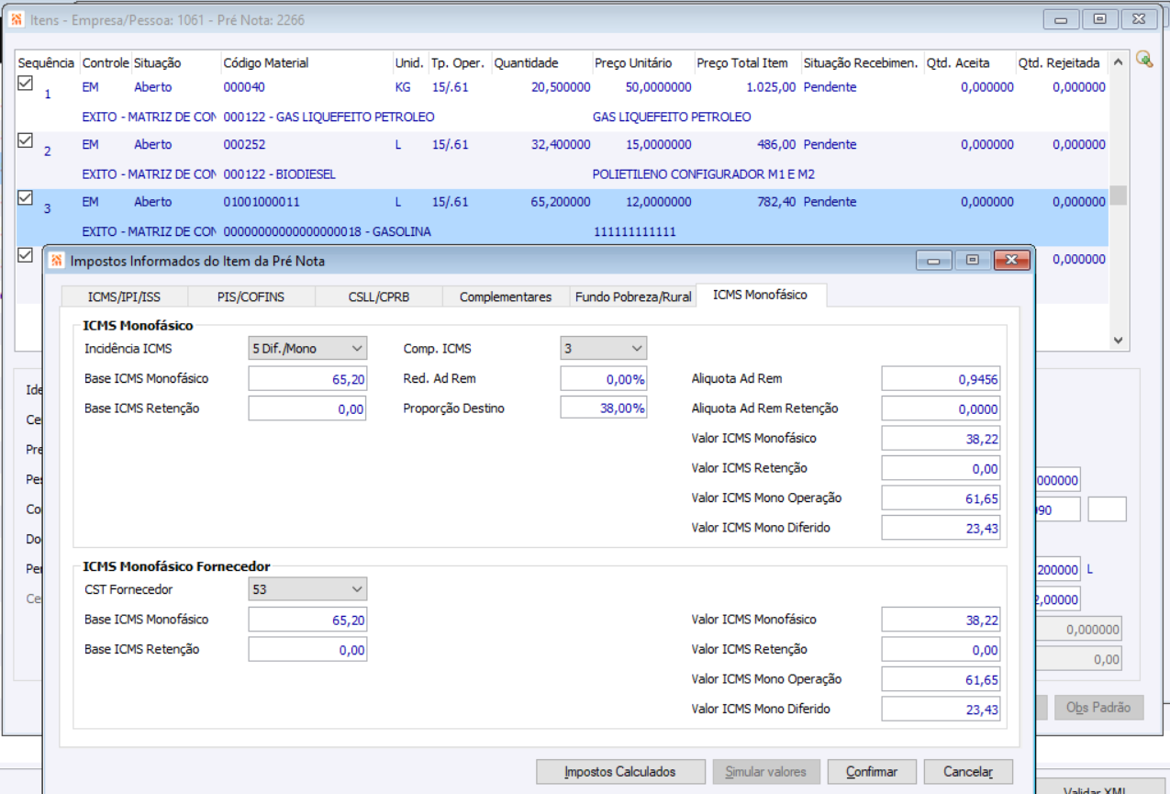Click the Confirmar button
The width and height of the screenshot is (1170, 794).
click(x=871, y=772)
